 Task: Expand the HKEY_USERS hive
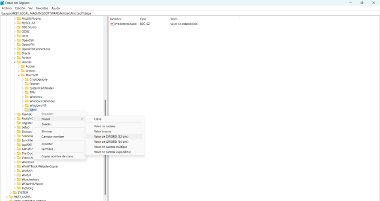point(7,197)
